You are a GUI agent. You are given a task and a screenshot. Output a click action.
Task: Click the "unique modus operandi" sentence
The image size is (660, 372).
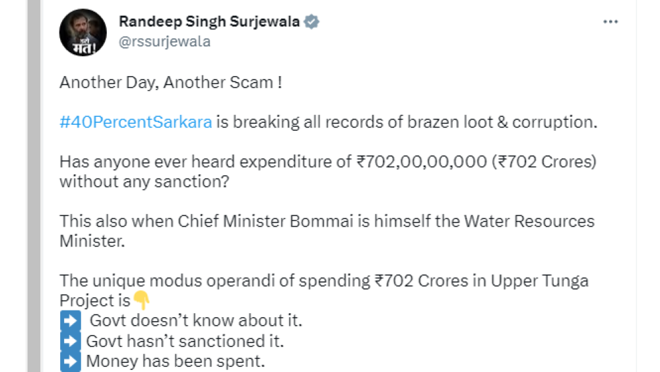[323, 281]
